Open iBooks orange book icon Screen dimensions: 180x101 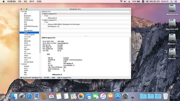tap(110, 96)
